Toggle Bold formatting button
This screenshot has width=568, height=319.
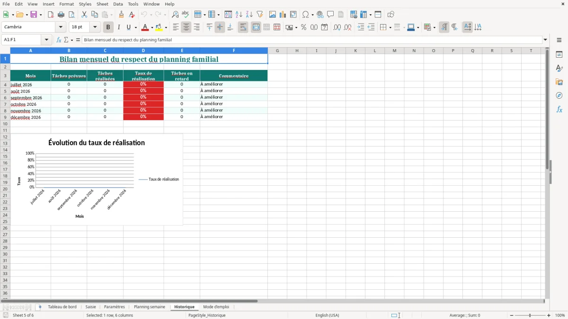click(x=108, y=27)
